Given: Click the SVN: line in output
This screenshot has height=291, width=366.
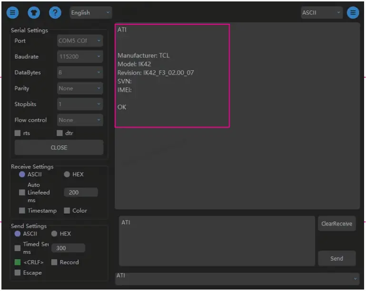Looking at the screenshot, I should [124, 81].
